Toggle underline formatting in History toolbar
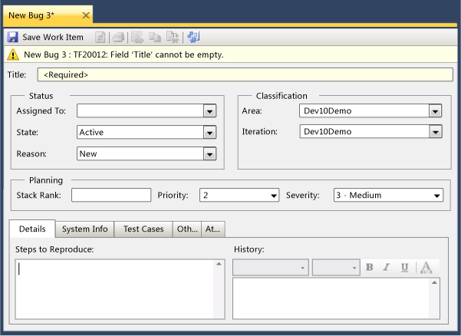The image size is (461, 336). 404,268
